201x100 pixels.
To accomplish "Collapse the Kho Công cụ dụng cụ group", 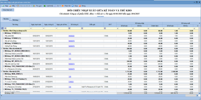I will [1, 31].
